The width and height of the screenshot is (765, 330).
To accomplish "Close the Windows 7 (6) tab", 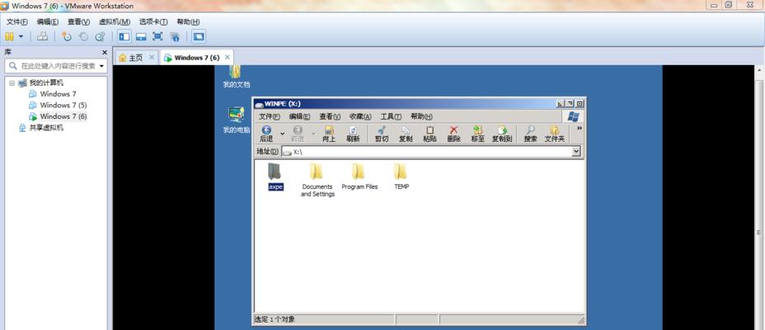I will pos(228,57).
